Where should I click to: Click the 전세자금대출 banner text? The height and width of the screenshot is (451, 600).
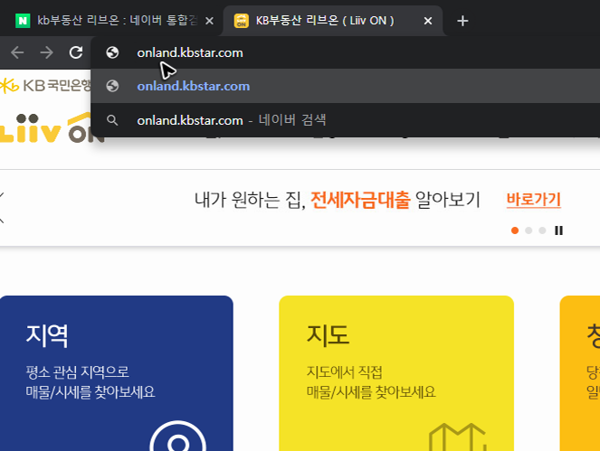click(x=360, y=200)
